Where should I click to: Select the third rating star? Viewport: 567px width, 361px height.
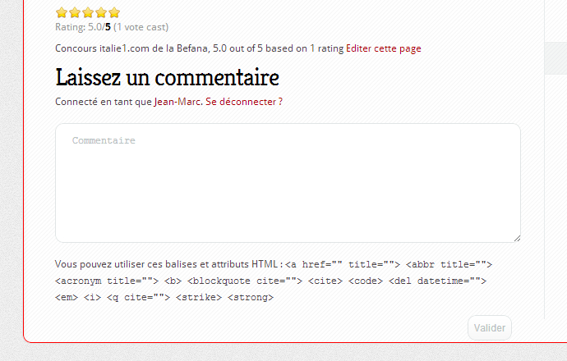point(87,12)
